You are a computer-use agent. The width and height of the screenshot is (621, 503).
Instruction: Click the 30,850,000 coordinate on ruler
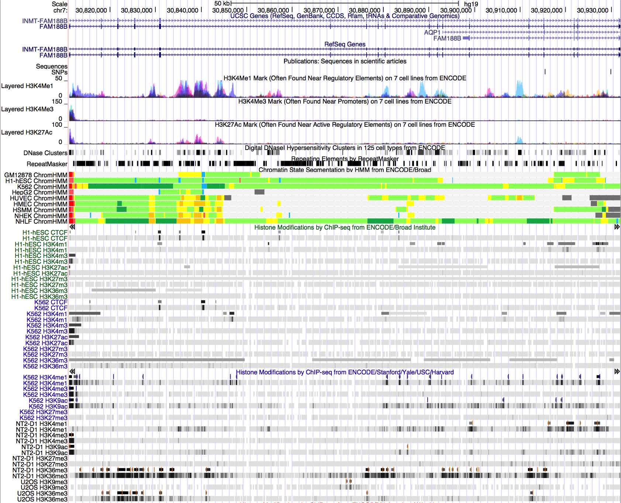(228, 10)
